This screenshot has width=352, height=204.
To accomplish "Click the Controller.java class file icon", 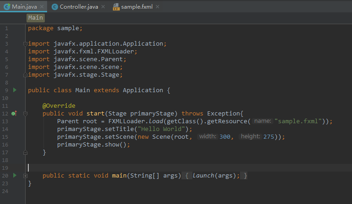I will pyautogui.click(x=55, y=7).
